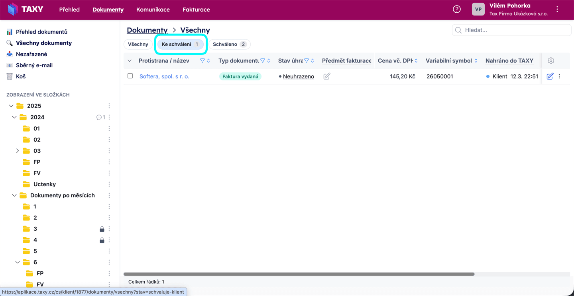The height and width of the screenshot is (296, 574).
Task: Click the Neuhrazeno payment status link
Action: [298, 76]
